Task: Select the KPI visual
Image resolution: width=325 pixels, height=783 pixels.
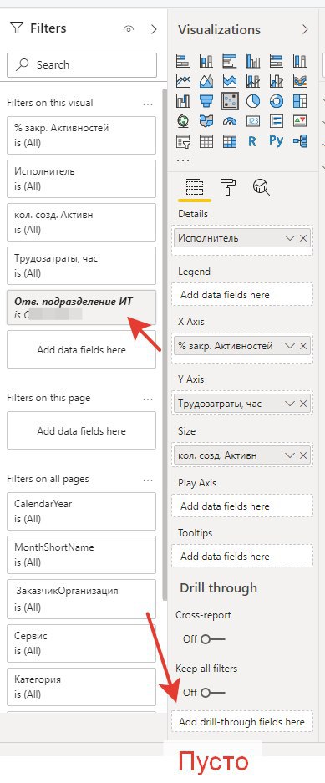Action: click(300, 121)
